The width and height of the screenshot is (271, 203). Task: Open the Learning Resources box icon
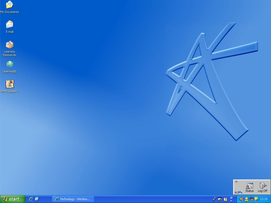point(10,45)
